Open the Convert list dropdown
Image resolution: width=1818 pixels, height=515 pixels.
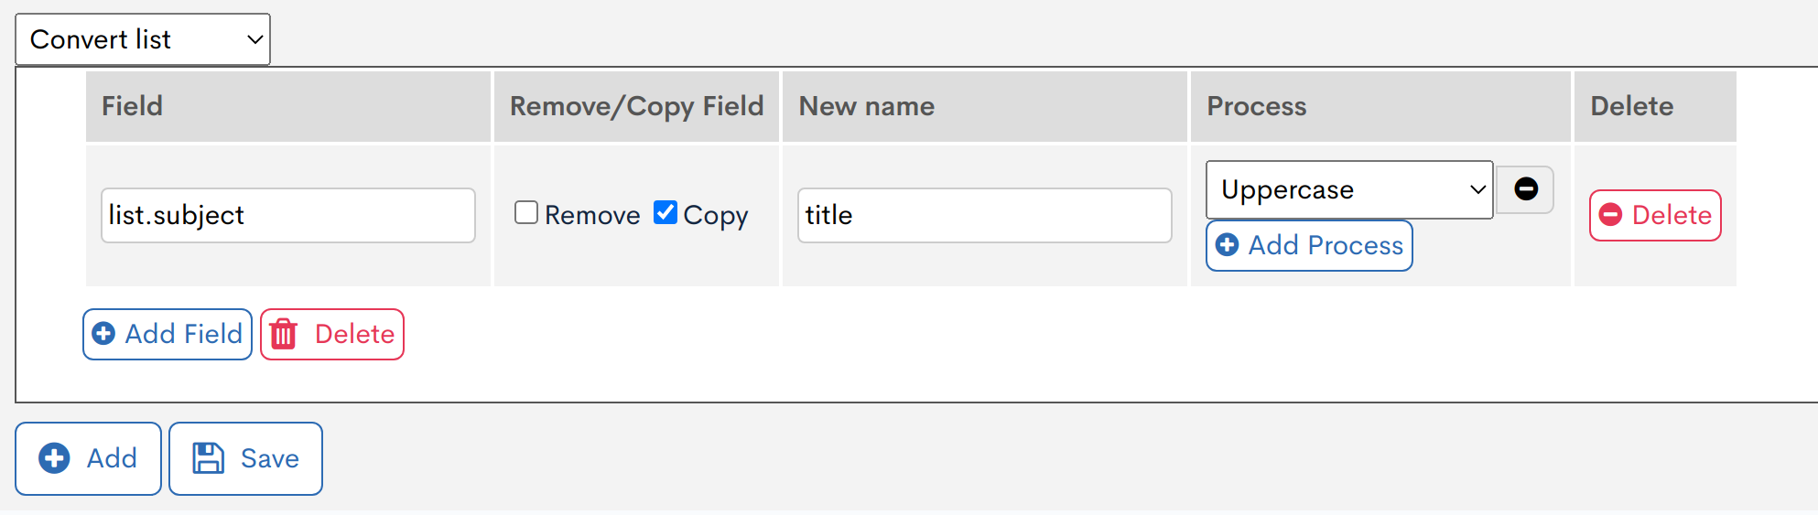coord(143,39)
